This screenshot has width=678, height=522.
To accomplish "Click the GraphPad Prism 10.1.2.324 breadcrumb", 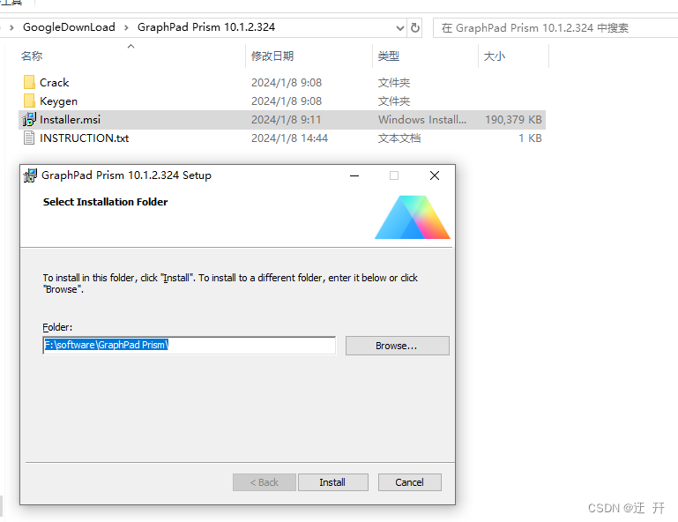I will point(206,27).
